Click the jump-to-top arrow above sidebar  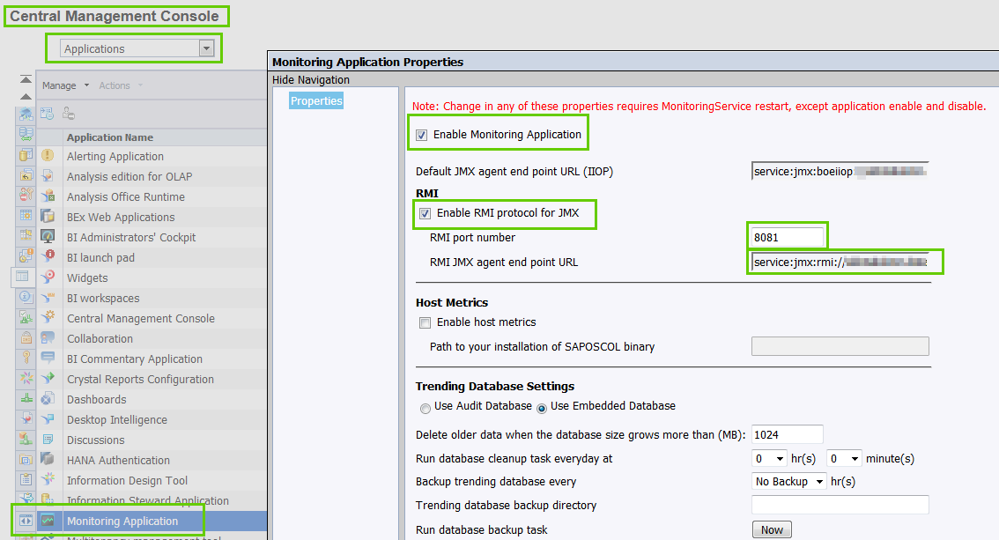pyautogui.click(x=26, y=79)
